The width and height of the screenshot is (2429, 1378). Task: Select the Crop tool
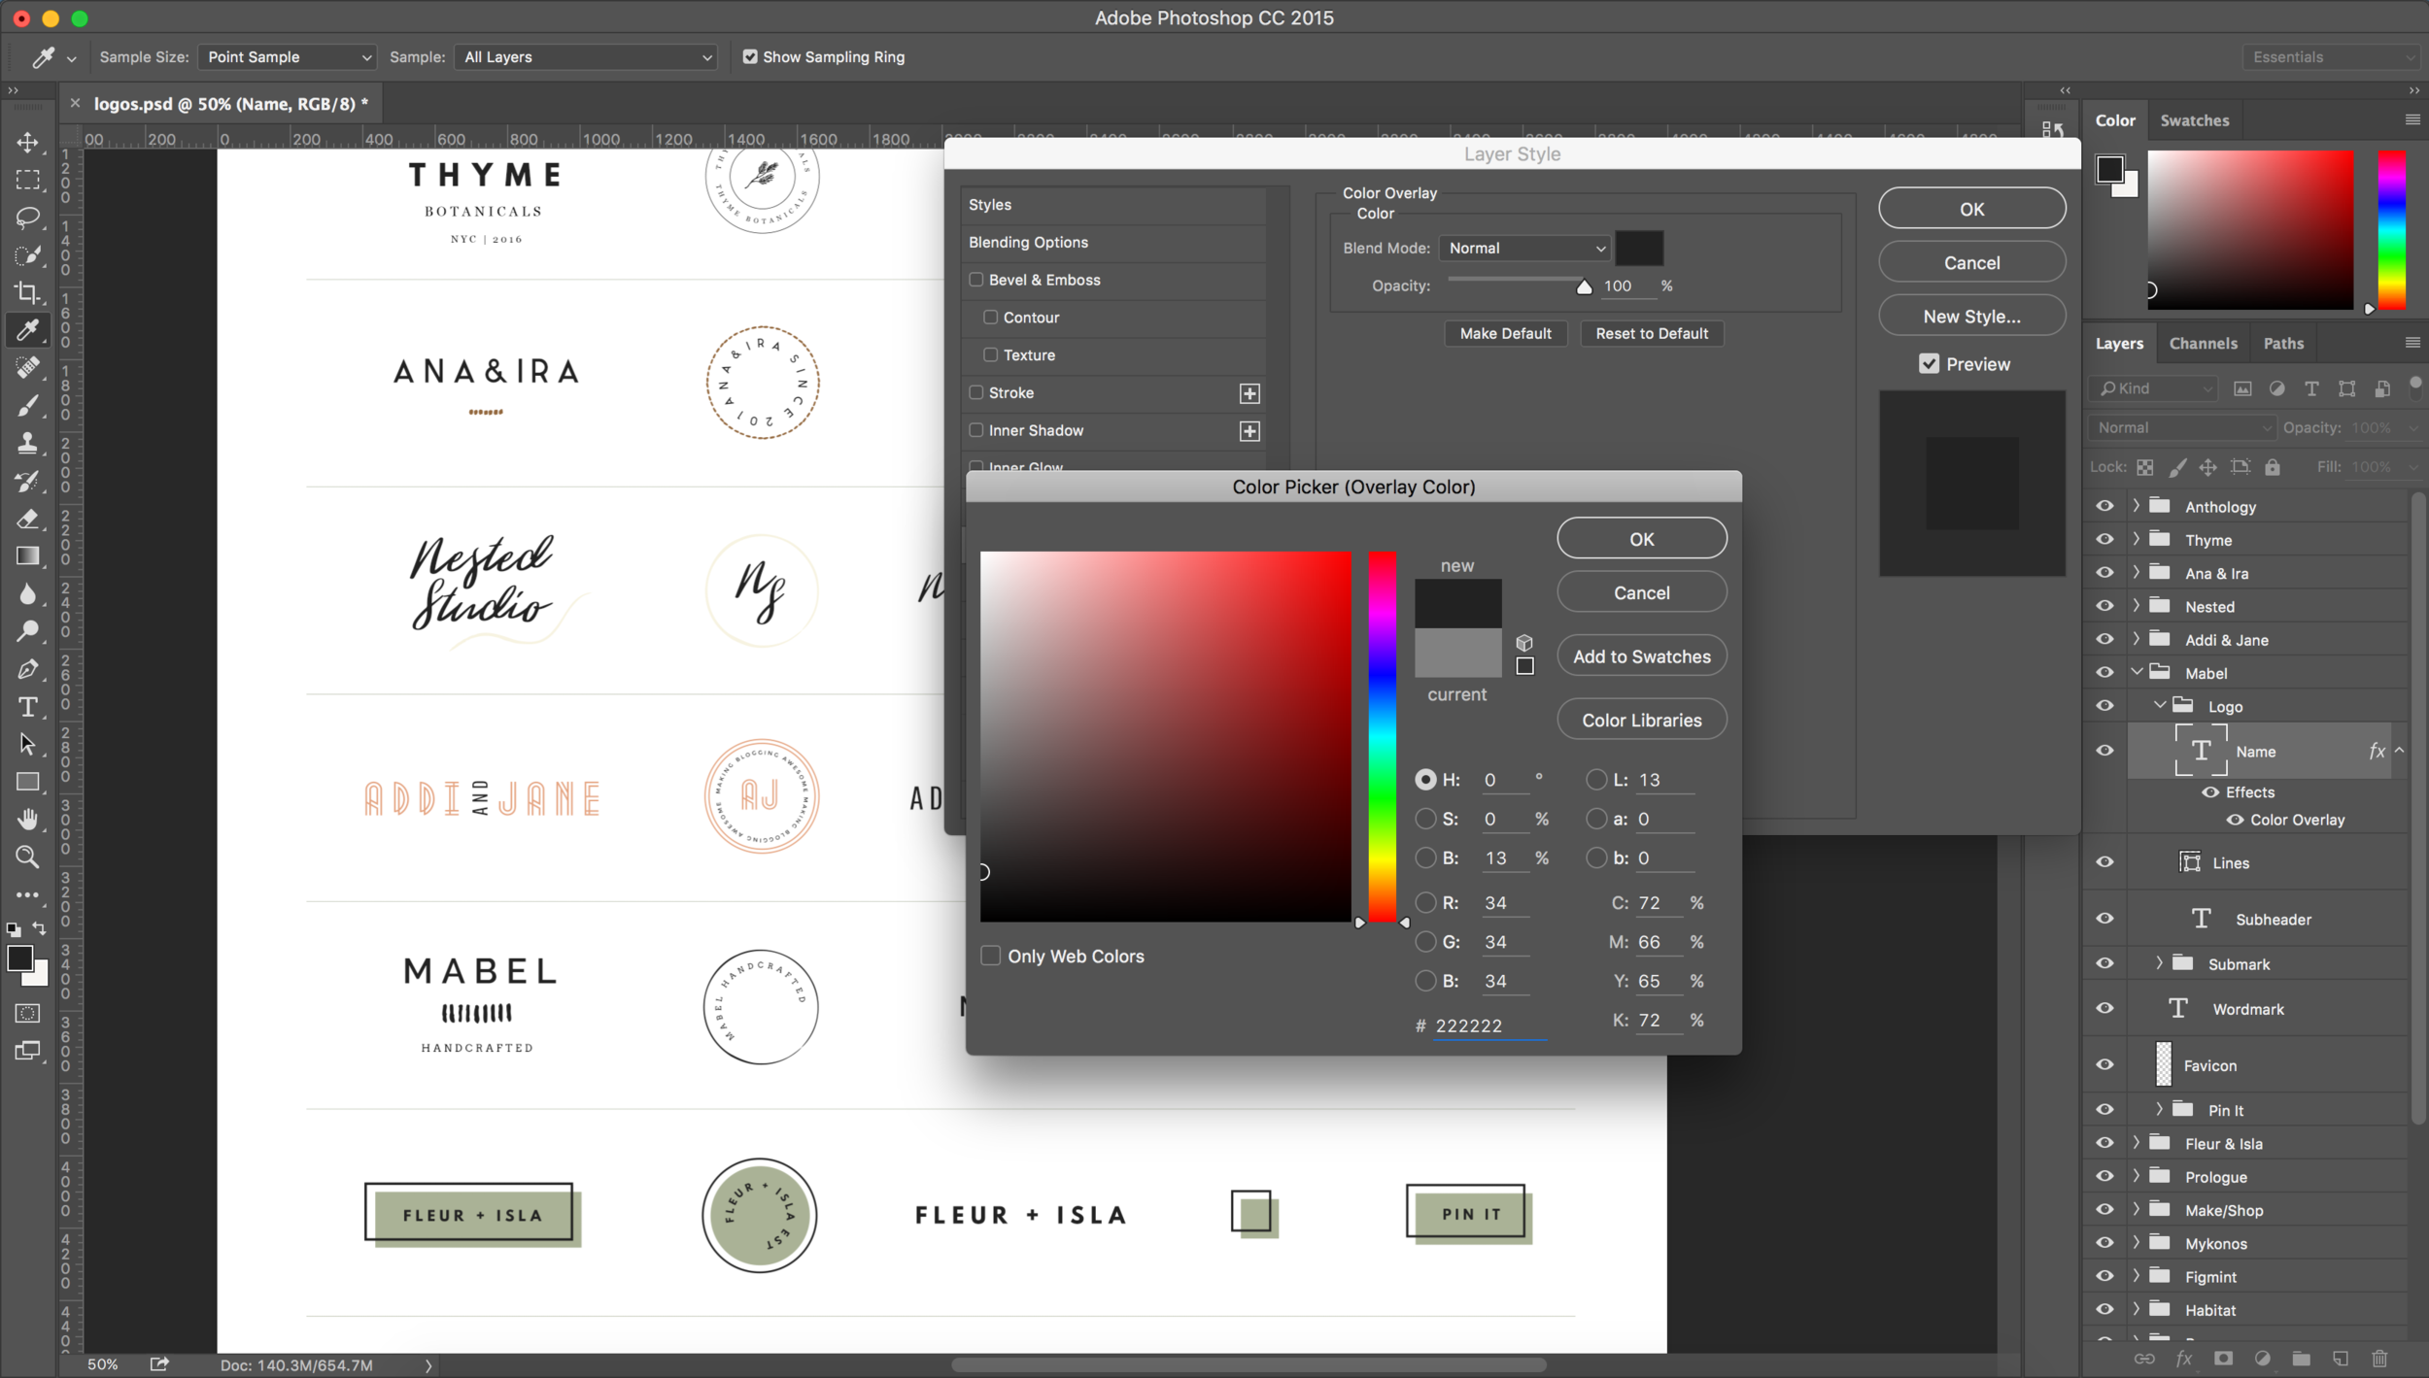tap(27, 292)
